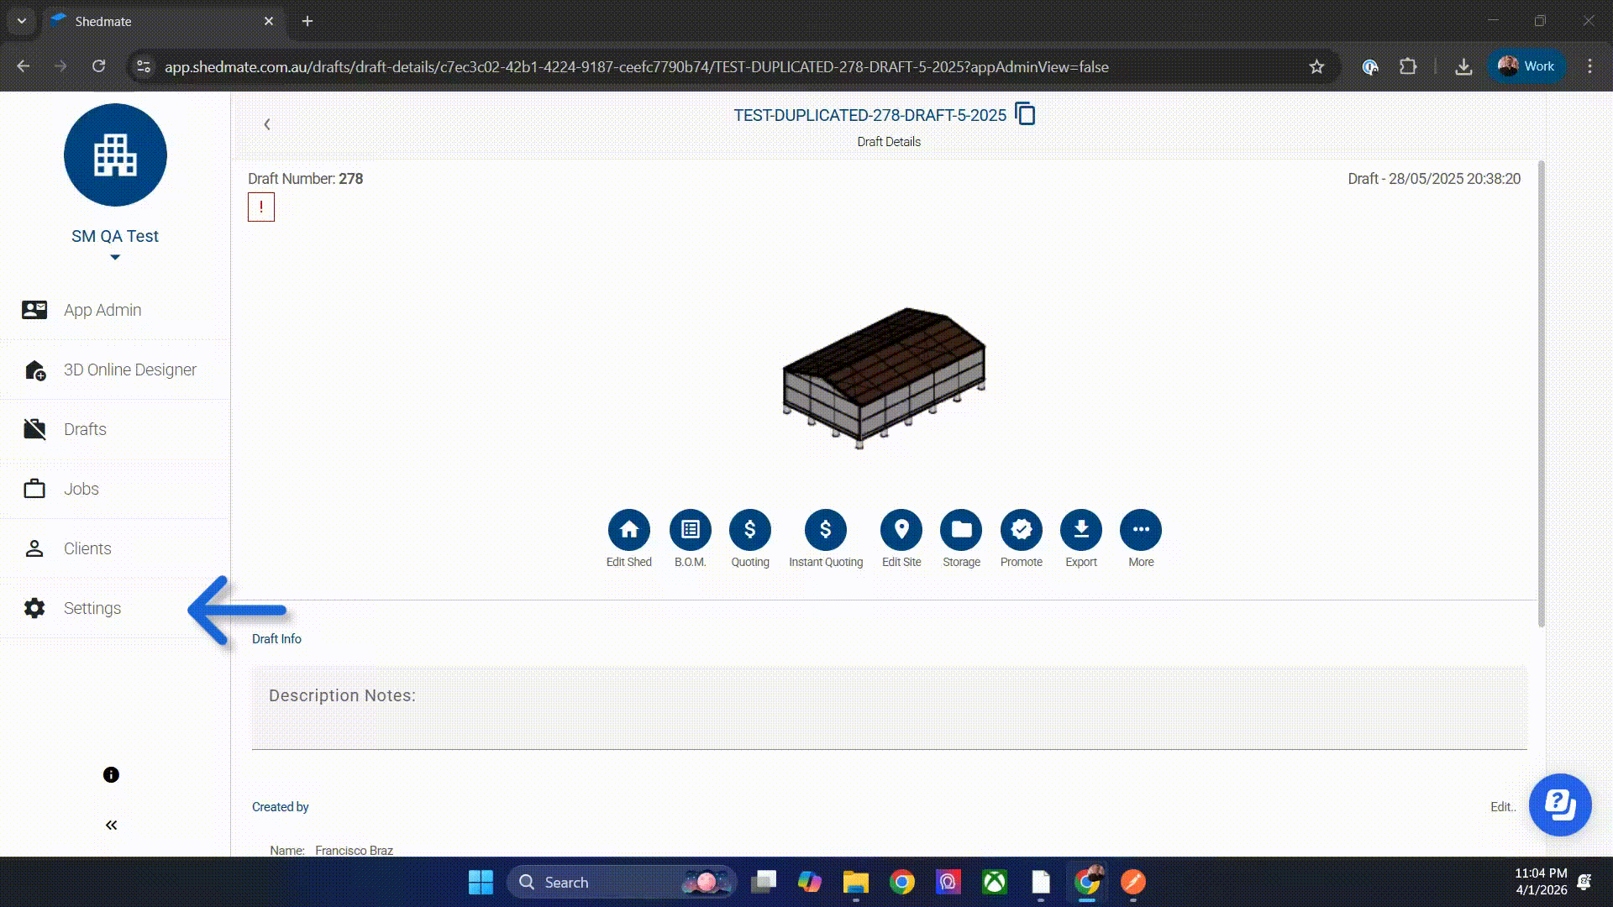The height and width of the screenshot is (907, 1613).
Task: Open the help chat bubble
Action: click(1559, 805)
